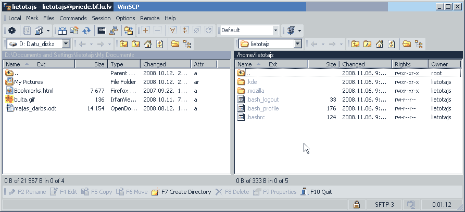This screenshot has height=212, width=465.
Task: Click F7 Create Directory button
Action: [x=181, y=192]
